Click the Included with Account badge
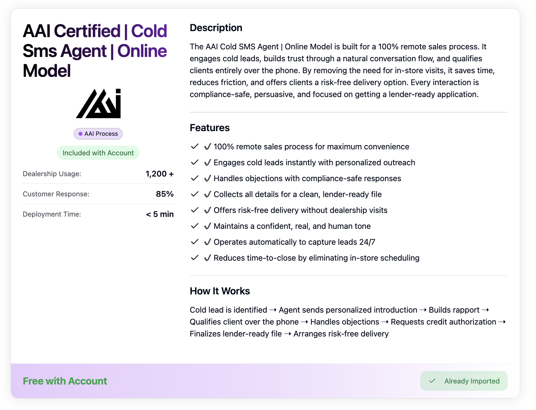This screenshot has height=410, width=536. click(98, 153)
